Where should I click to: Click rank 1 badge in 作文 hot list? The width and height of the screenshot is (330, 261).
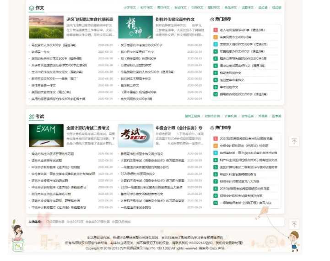215,30
